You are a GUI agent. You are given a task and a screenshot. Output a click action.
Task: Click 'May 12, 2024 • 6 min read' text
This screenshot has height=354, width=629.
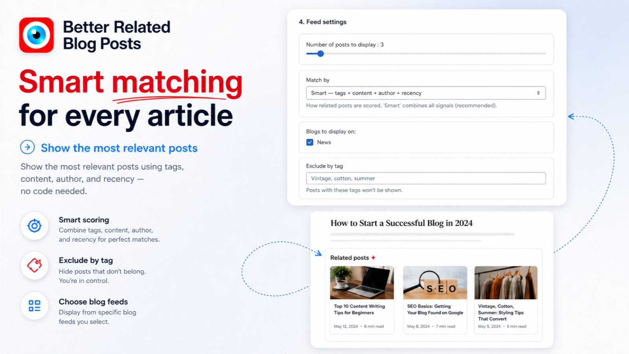tap(359, 326)
